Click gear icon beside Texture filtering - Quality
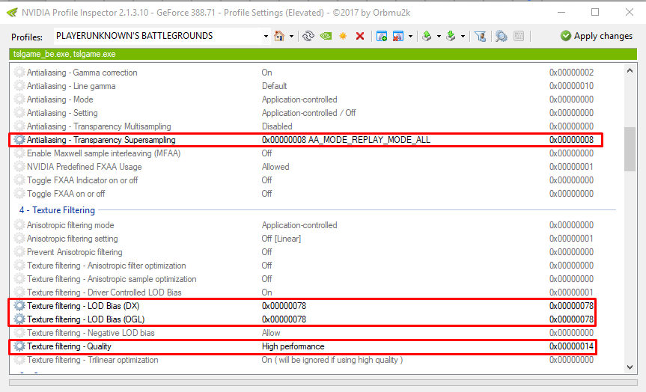The height and width of the screenshot is (392, 646). (x=19, y=346)
